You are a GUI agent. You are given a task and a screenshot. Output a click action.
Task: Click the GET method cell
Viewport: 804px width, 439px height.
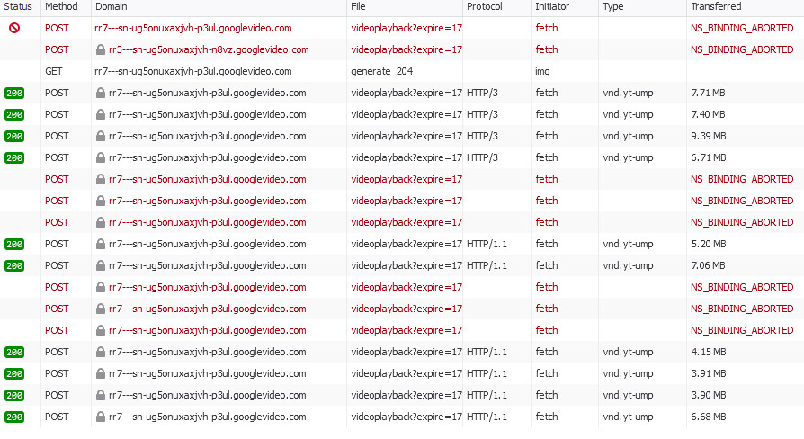[54, 71]
